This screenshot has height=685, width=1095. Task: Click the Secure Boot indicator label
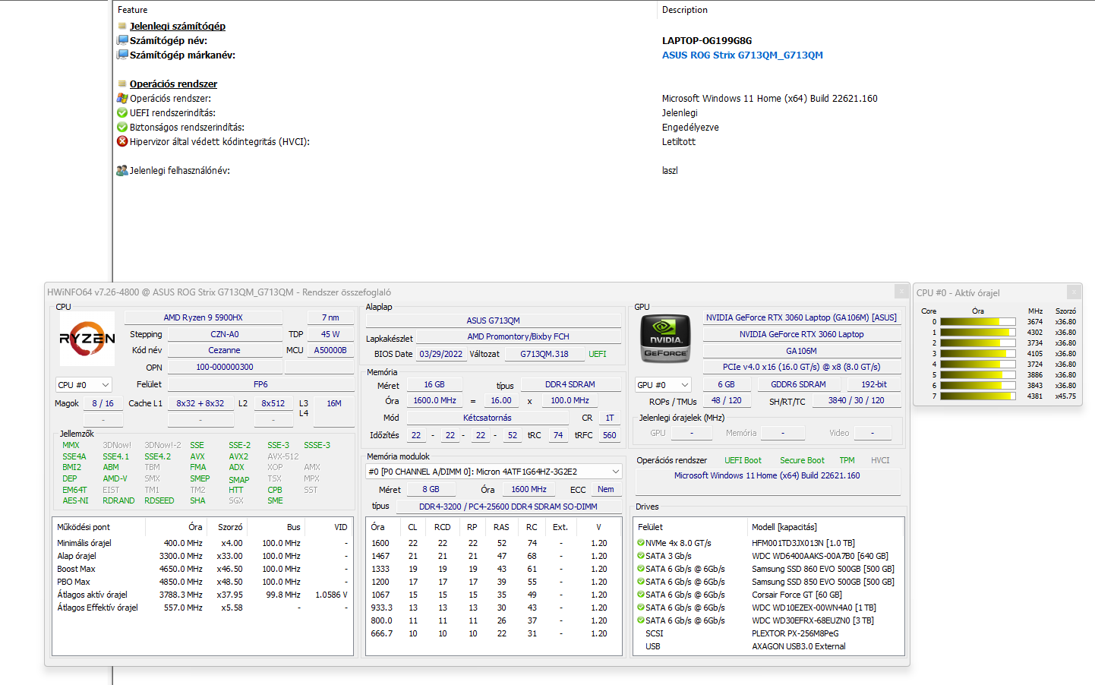802,460
